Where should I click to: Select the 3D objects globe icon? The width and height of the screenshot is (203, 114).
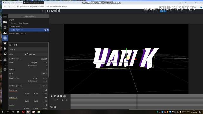tap(5, 38)
